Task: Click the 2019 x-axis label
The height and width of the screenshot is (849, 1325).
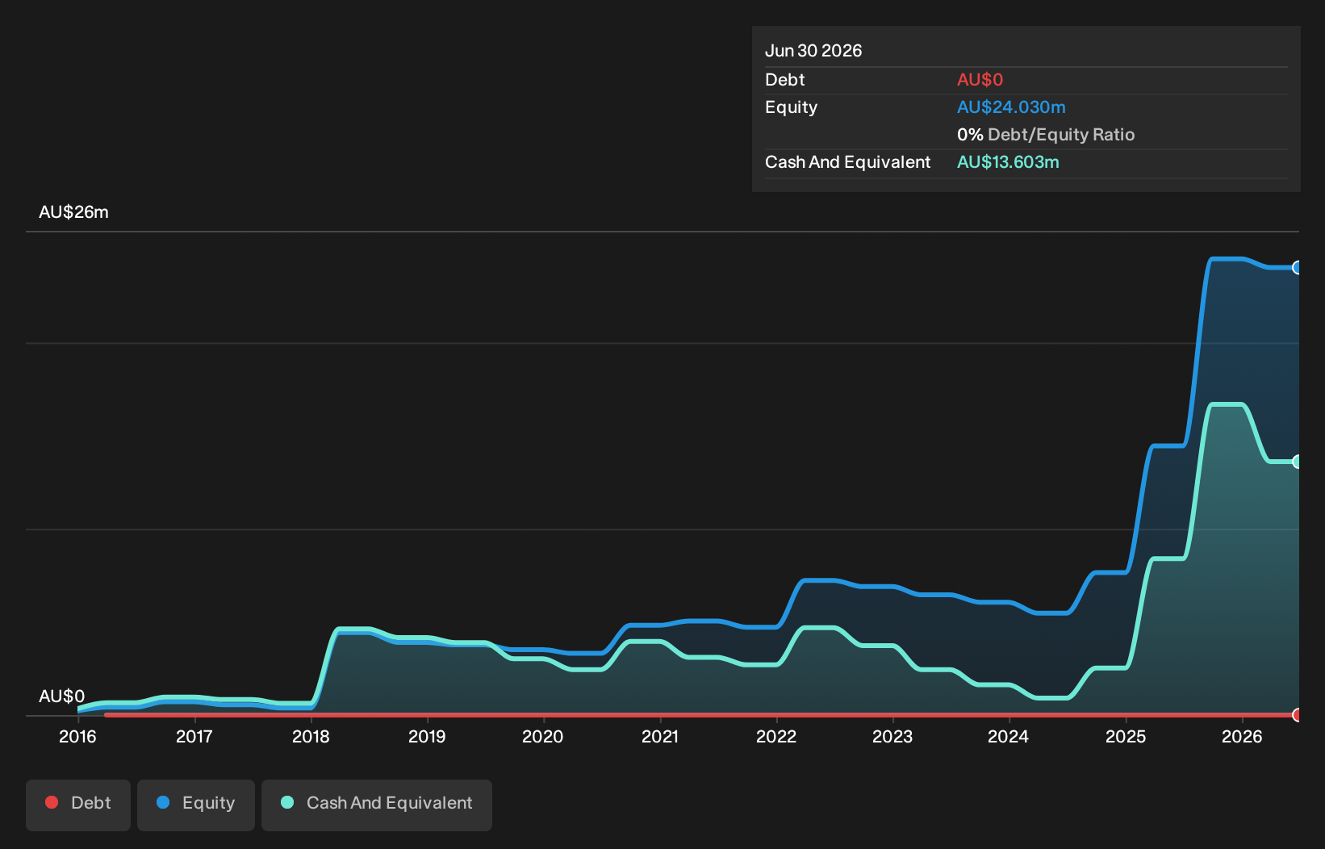Action: pyautogui.click(x=427, y=736)
